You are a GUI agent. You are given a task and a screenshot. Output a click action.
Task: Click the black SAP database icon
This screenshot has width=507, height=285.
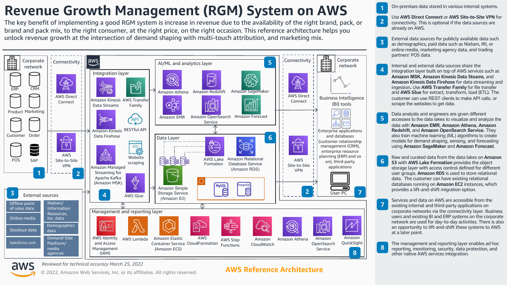point(35,150)
